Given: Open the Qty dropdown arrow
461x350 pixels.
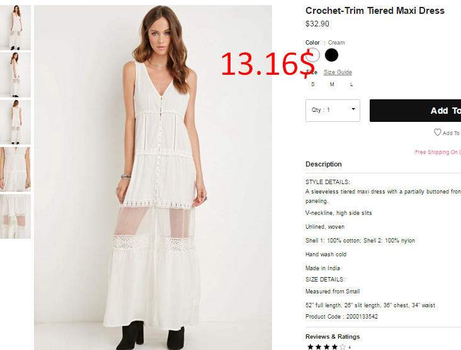Looking at the screenshot, I should [x=353, y=109].
